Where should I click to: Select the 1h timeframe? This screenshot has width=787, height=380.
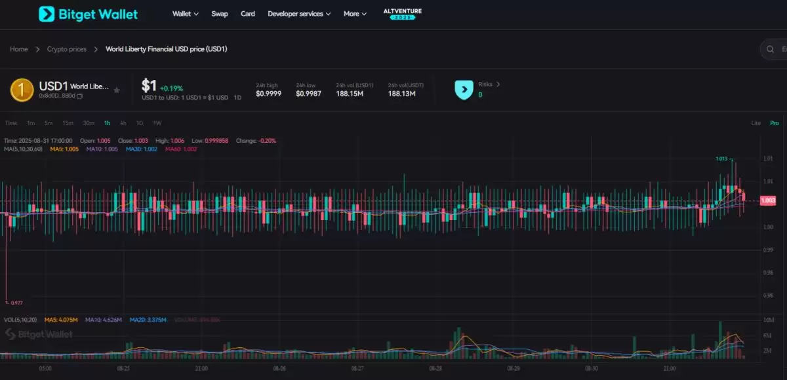pyautogui.click(x=107, y=123)
